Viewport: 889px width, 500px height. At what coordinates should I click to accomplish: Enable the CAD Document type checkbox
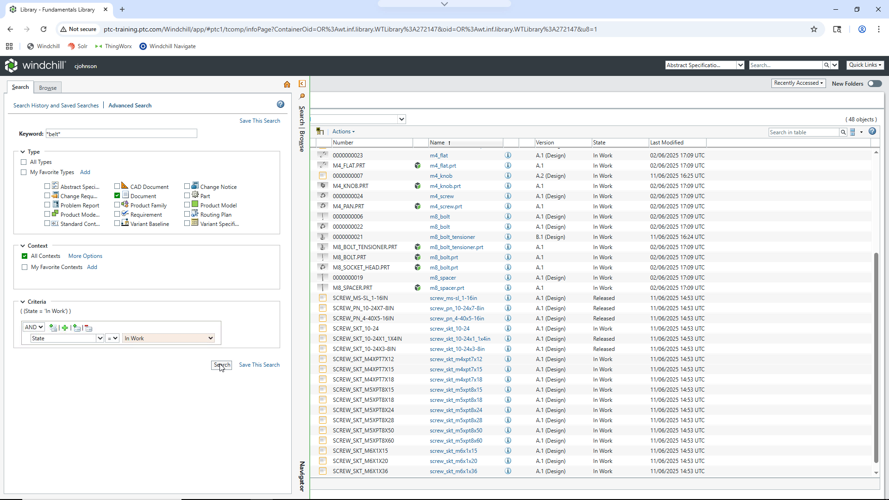pos(117,187)
